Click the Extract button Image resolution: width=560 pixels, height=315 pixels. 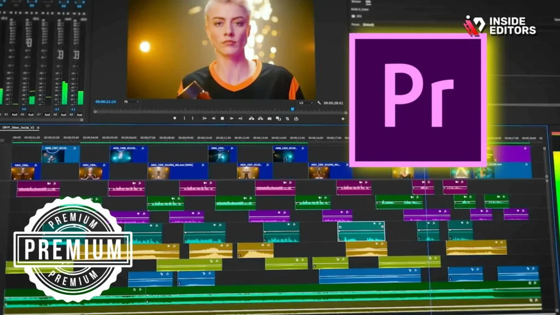pyautogui.click(x=260, y=118)
